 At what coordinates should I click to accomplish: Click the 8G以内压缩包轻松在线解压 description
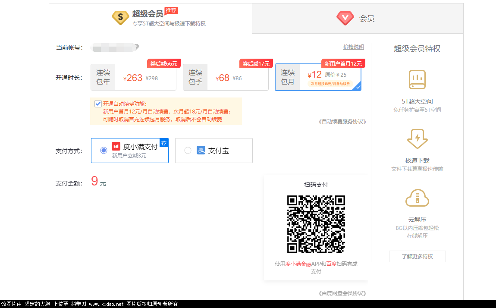[x=417, y=232]
